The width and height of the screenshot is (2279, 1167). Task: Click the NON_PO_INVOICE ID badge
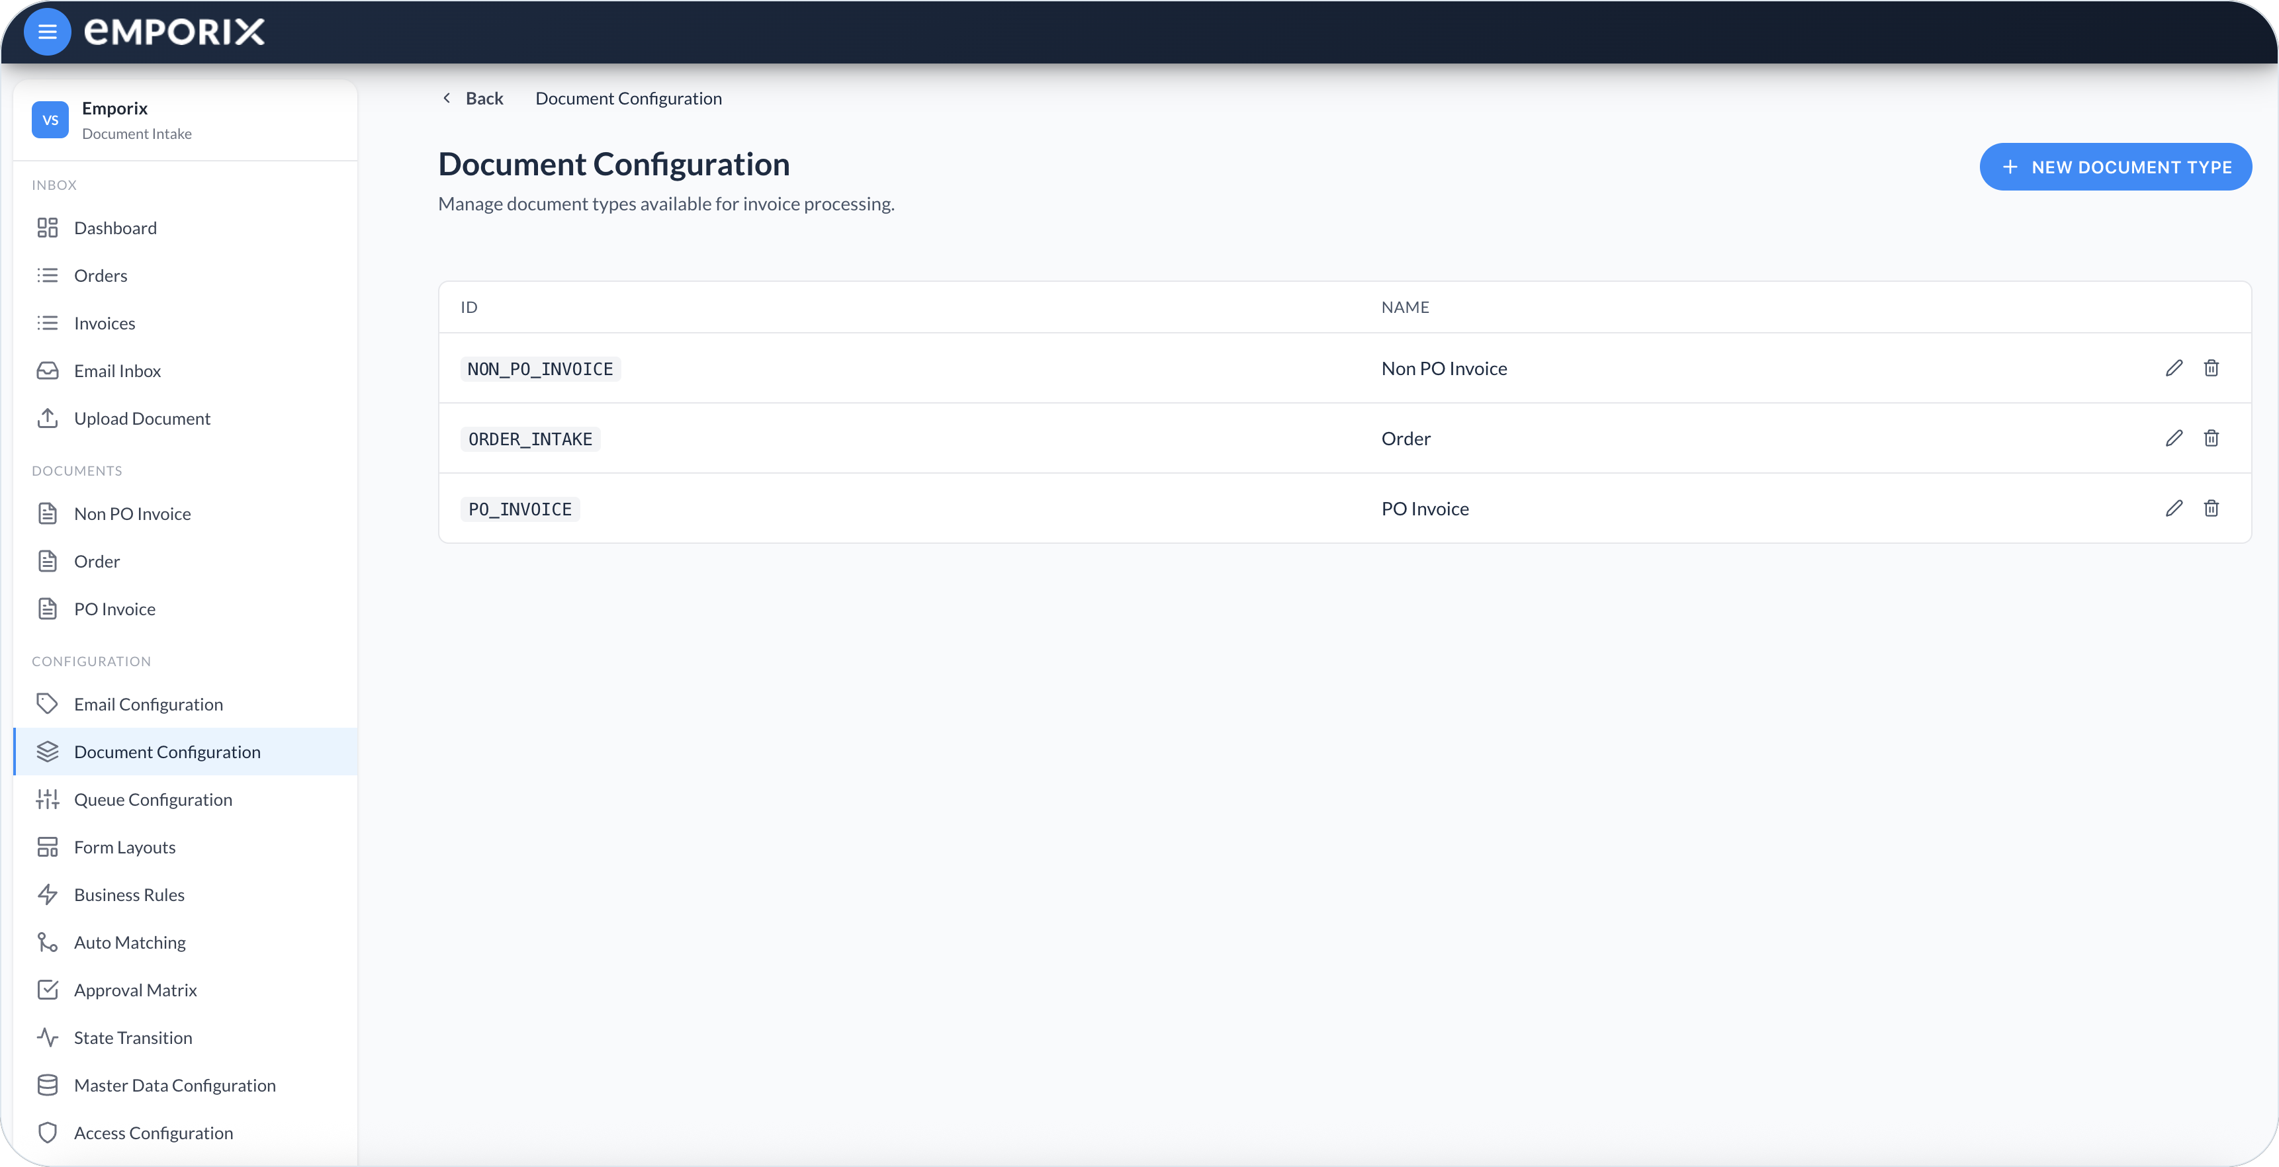(541, 369)
